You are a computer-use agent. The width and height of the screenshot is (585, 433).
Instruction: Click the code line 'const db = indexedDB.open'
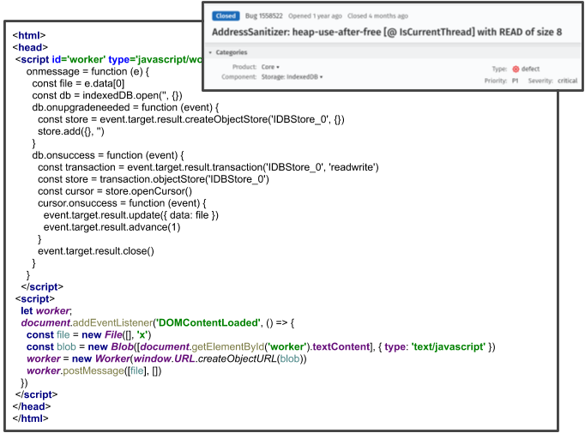tap(107, 95)
